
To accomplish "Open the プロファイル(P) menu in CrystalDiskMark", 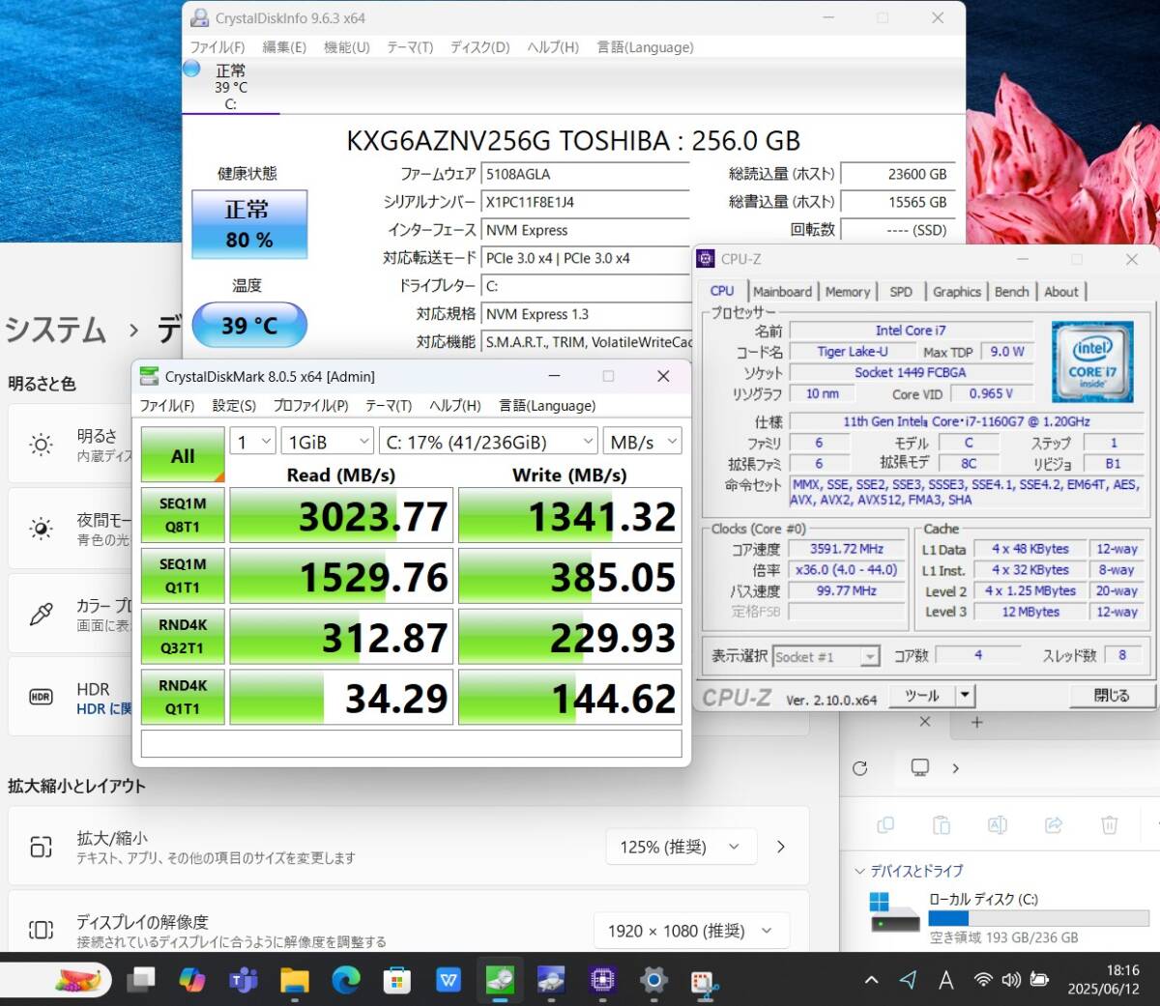I will click(x=310, y=406).
